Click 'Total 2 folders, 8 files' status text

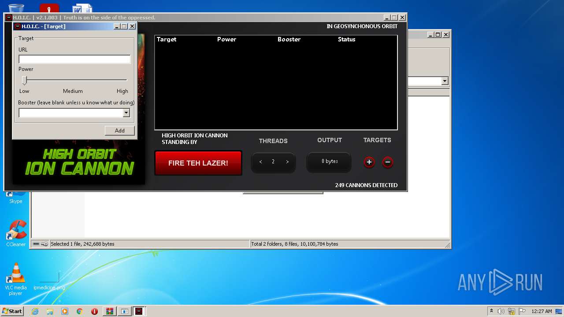(x=295, y=244)
